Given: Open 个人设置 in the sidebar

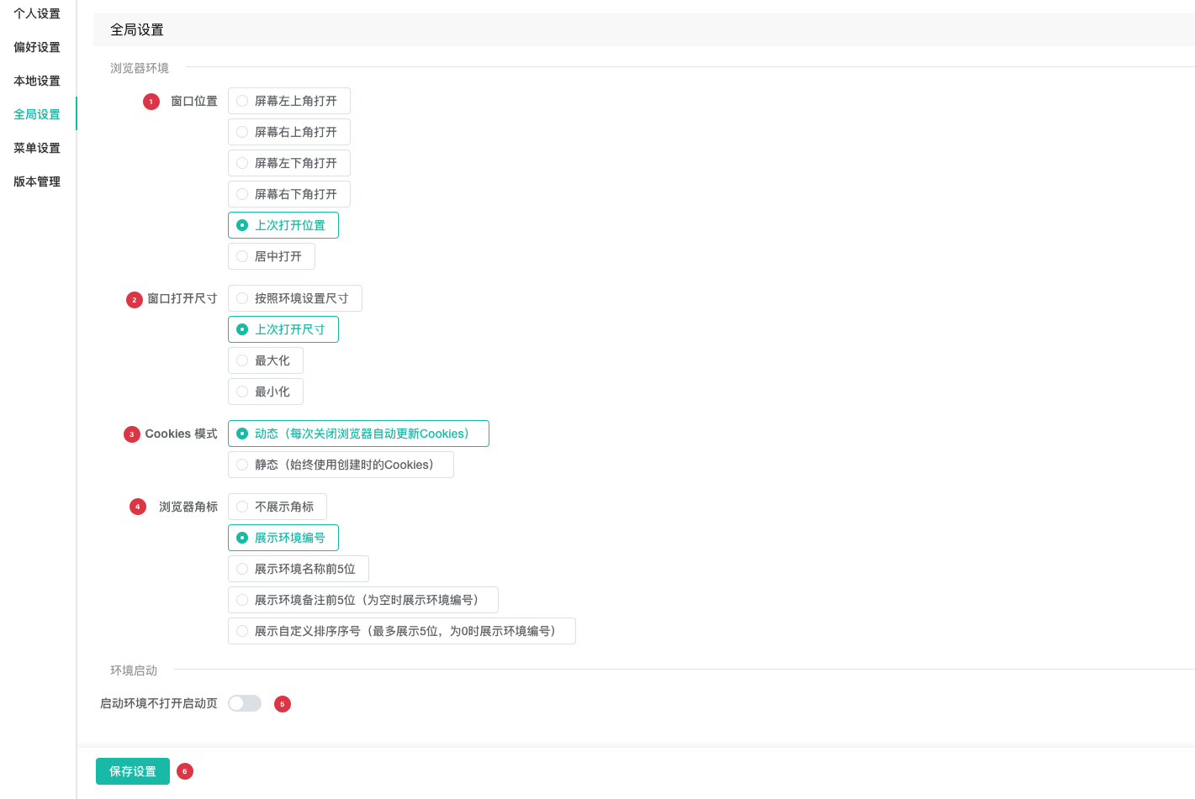Looking at the screenshot, I should point(37,13).
